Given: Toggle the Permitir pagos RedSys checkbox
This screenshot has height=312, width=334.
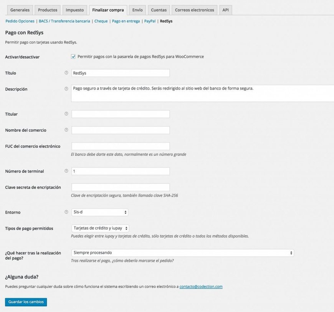Looking at the screenshot, I should (x=73, y=57).
